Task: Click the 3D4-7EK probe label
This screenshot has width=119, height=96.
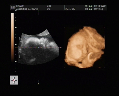Action: pyautogui.click(x=70, y=9)
